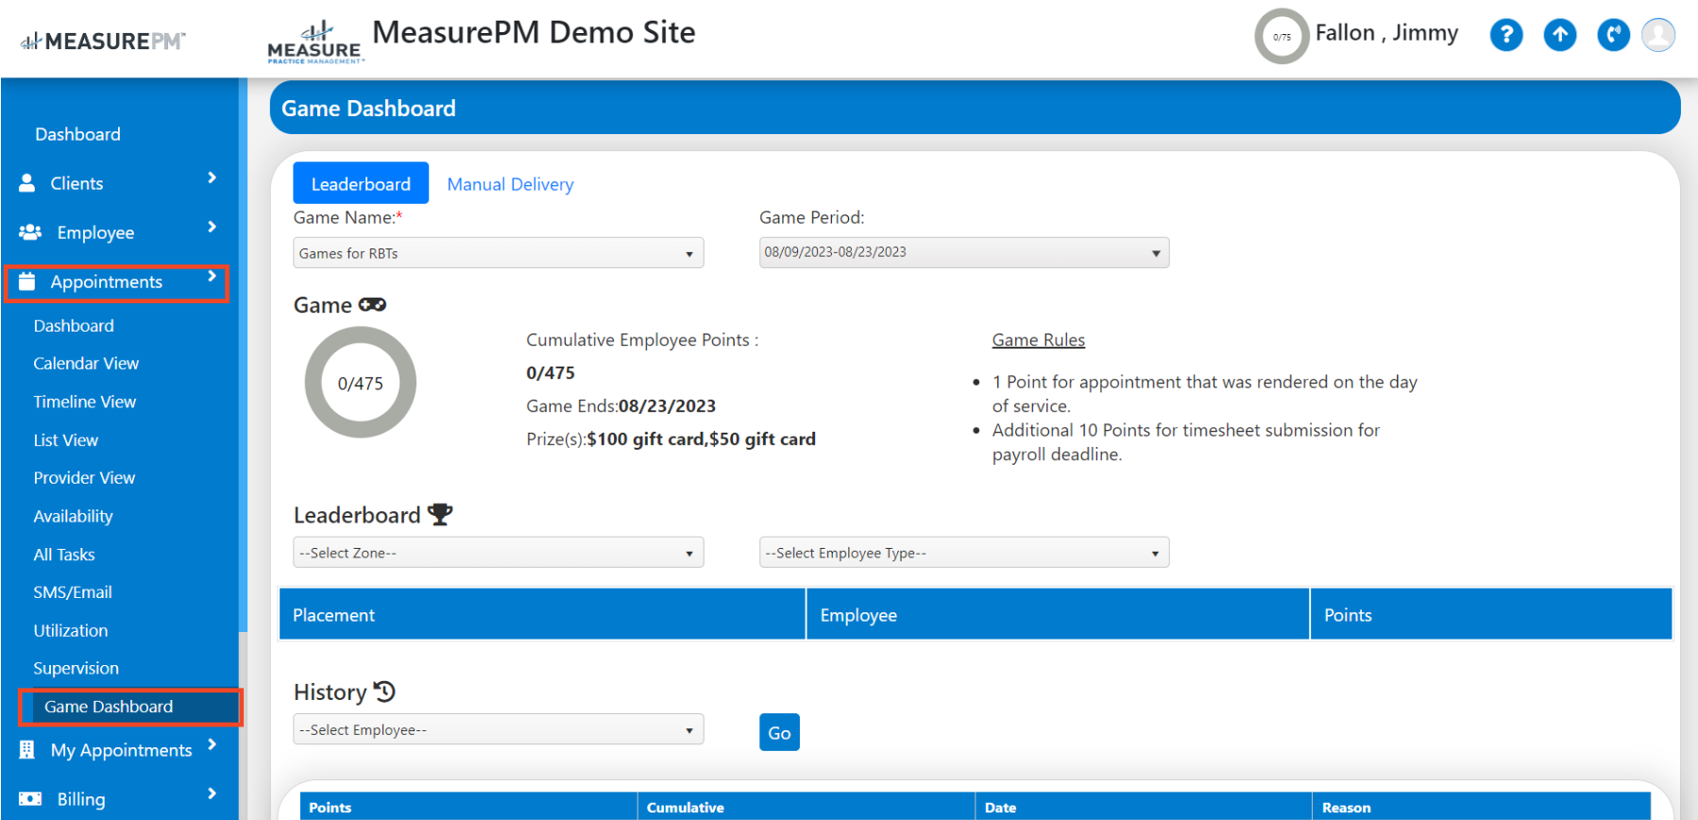The height and width of the screenshot is (820, 1698).
Task: Switch to the Leaderboard tab
Action: 361,183
